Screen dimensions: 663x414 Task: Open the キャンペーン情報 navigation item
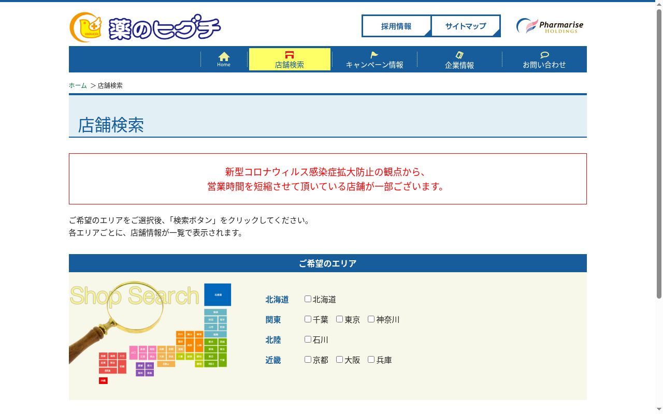point(374,59)
